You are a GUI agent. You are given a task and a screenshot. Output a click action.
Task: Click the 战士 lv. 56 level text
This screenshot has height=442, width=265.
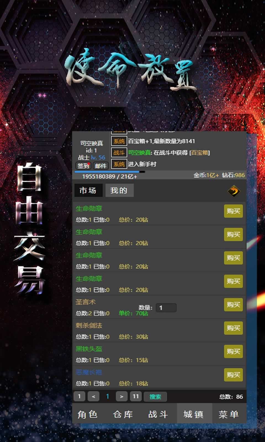pyautogui.click(x=92, y=157)
